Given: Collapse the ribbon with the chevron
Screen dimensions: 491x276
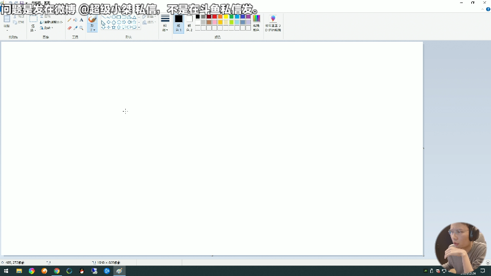Looking at the screenshot, I should click(482, 9).
